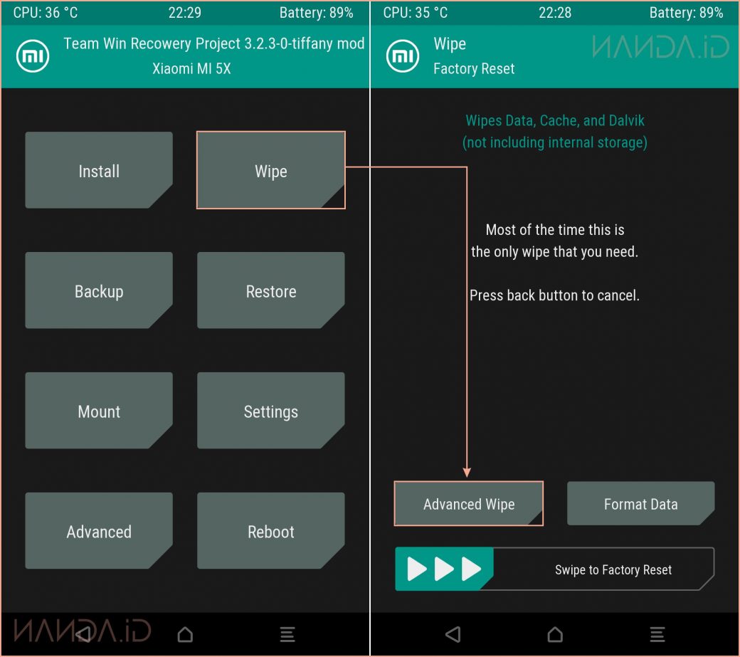Click the Swipe to Factory Reset slider handle
This screenshot has height=657, width=740.
444,569
